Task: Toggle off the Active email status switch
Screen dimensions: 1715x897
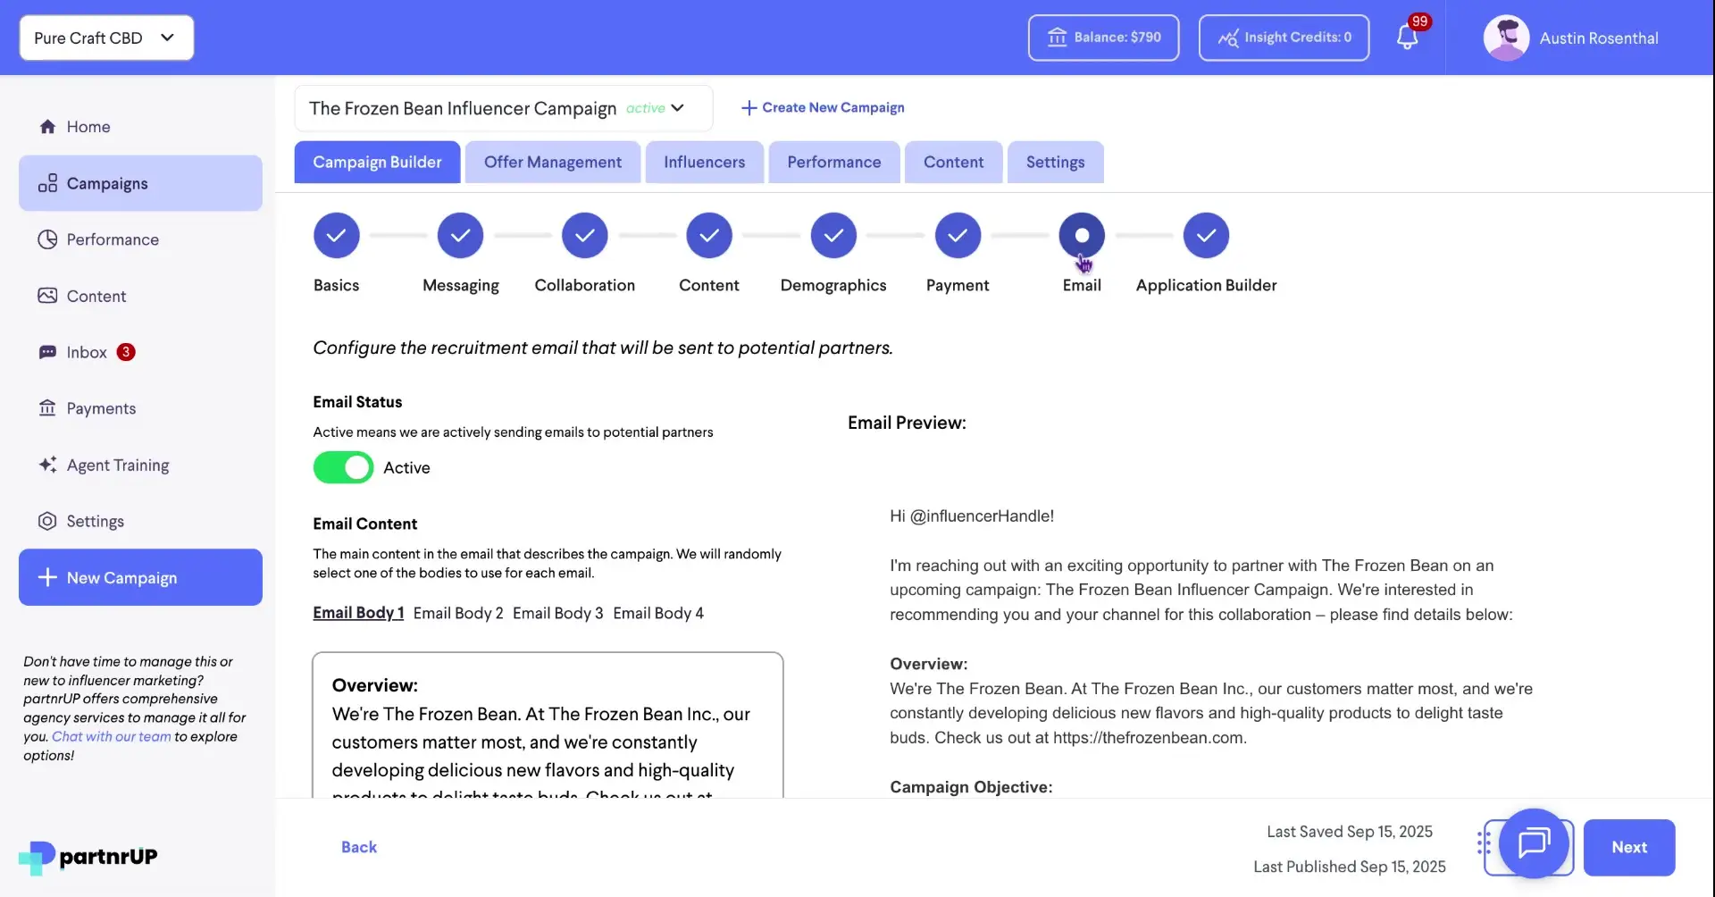Action: 342,467
